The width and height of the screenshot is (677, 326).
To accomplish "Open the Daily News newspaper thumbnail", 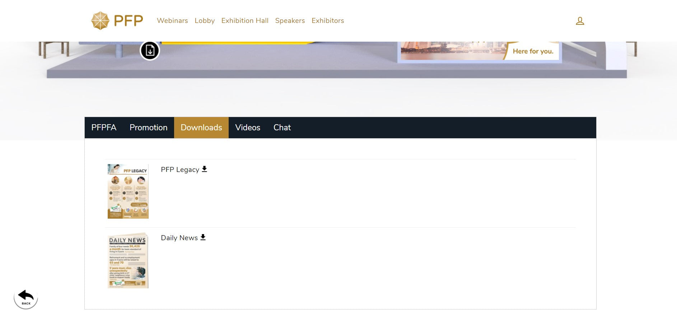I will (128, 261).
